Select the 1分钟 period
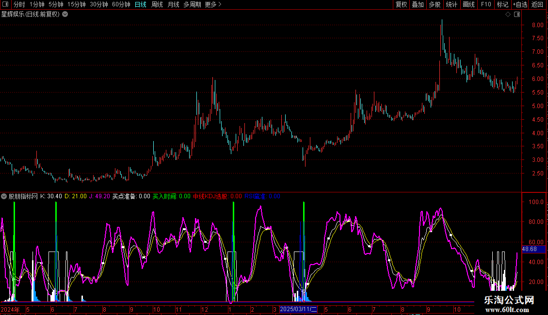 tap(37, 4)
